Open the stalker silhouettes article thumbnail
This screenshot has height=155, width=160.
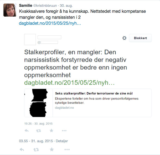(x=38, y=103)
